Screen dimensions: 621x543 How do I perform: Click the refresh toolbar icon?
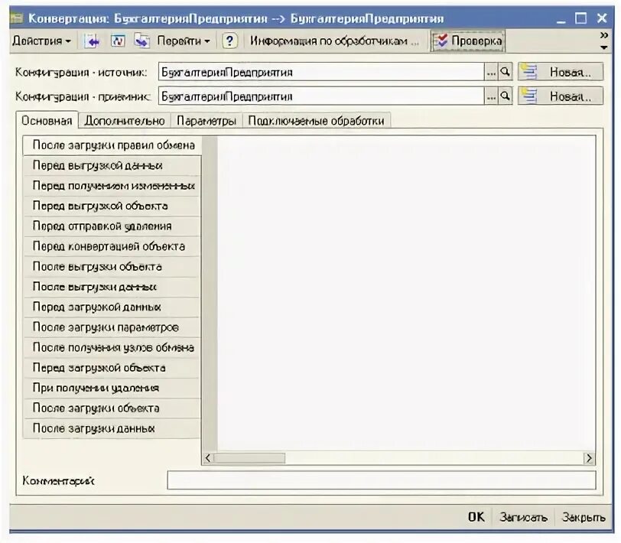[118, 41]
